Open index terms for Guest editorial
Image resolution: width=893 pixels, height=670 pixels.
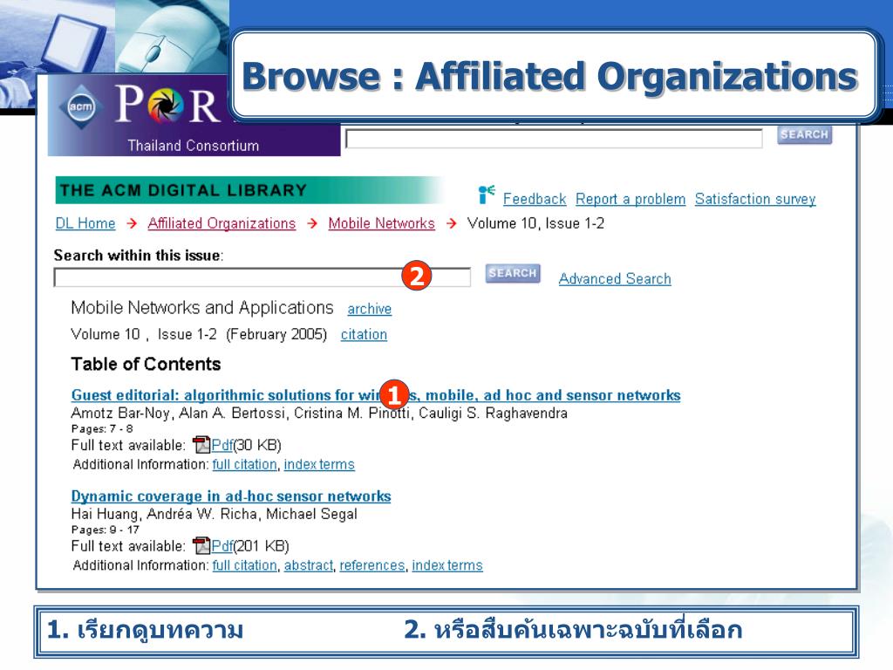click(x=319, y=464)
